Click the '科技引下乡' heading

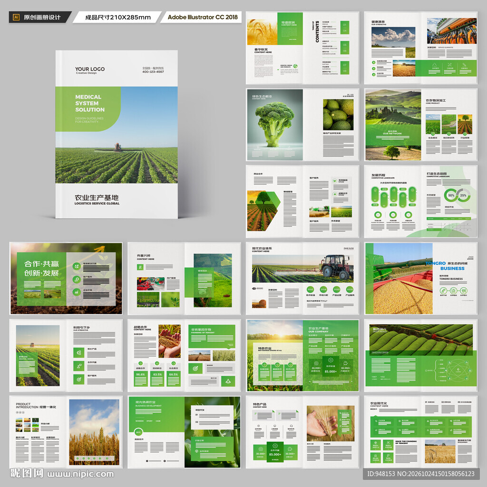pos(82,327)
